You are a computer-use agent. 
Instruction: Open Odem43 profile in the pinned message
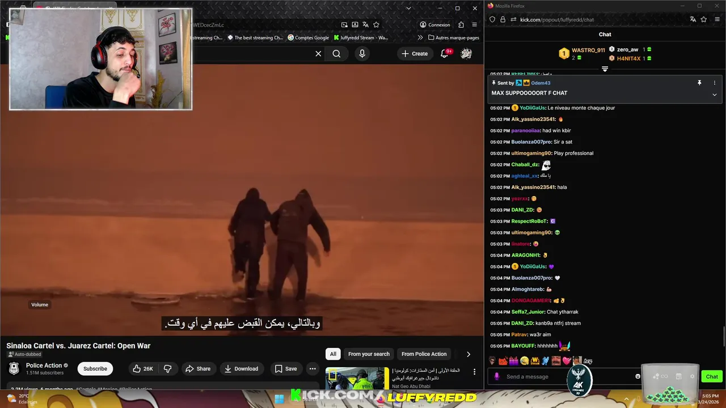pyautogui.click(x=541, y=83)
